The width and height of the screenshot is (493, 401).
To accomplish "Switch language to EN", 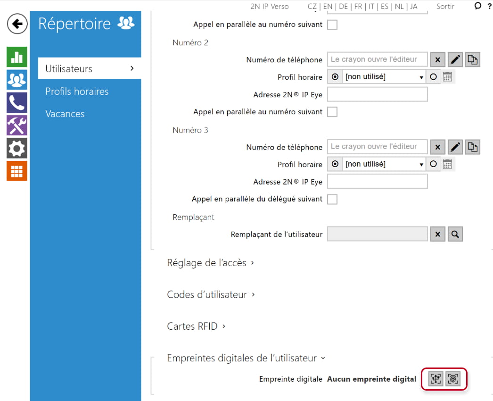I will click(328, 6).
